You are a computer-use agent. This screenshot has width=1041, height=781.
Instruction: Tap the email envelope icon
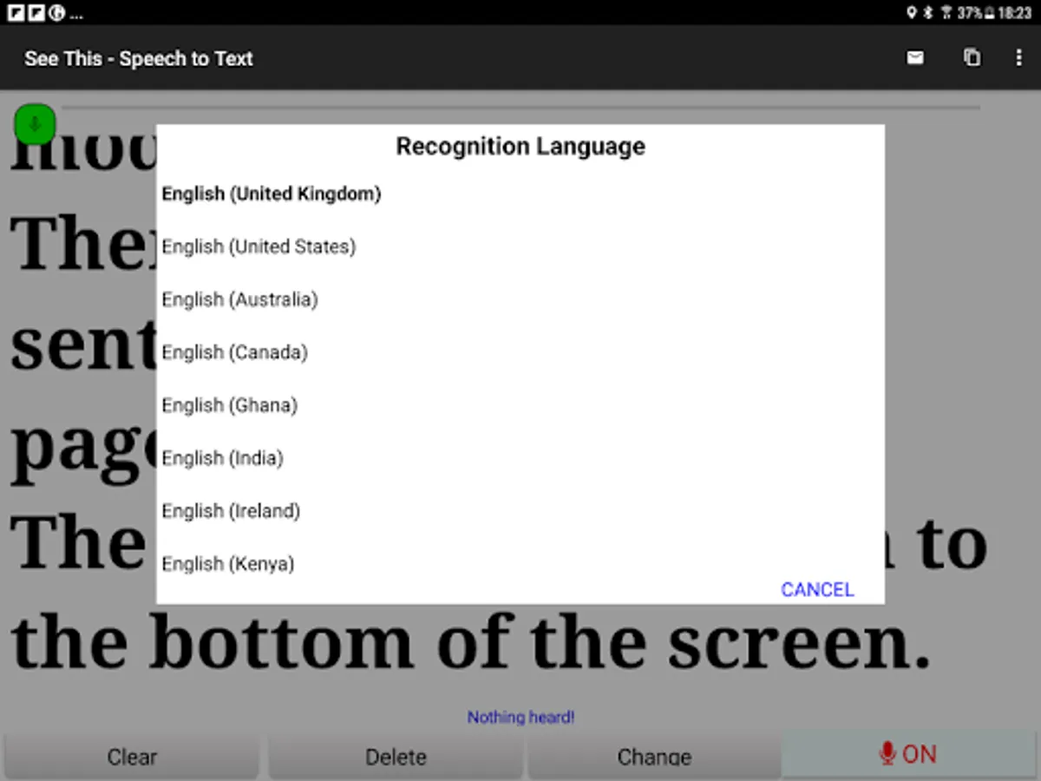coord(914,58)
